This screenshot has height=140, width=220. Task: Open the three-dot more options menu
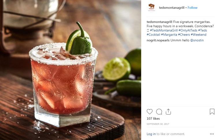(212, 134)
